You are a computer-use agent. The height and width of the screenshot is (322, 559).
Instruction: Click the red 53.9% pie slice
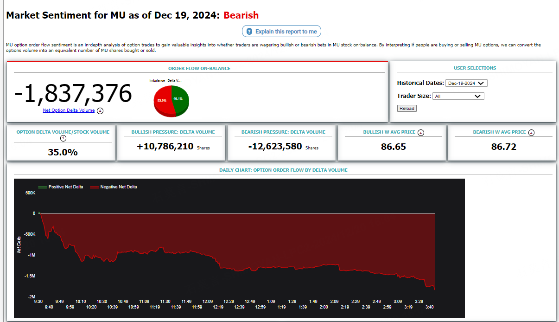tap(162, 101)
